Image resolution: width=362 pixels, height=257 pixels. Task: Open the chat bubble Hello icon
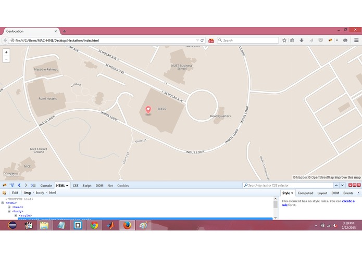click(x=345, y=41)
